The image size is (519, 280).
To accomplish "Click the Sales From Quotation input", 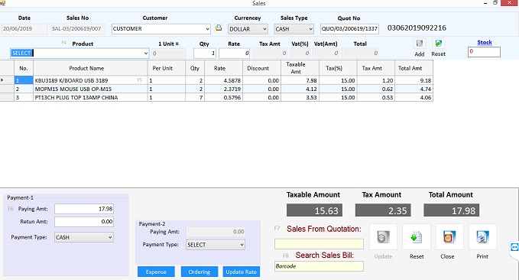I will coord(319,244).
